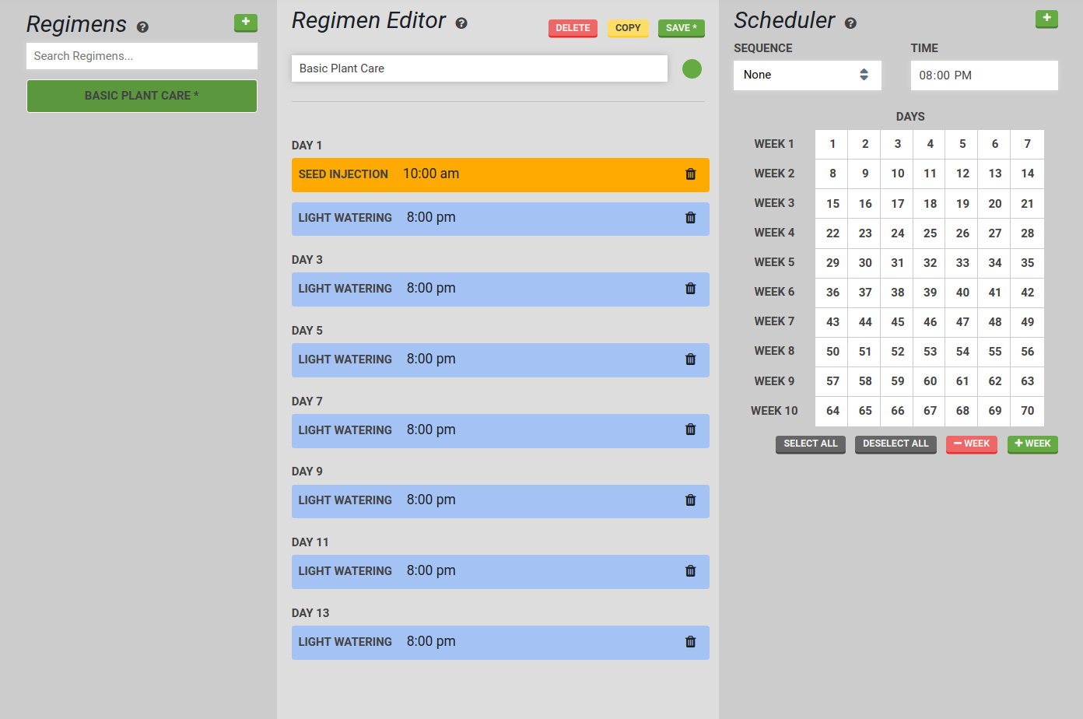Click the Search Regimens input field
Image resolution: width=1083 pixels, height=719 pixels.
pyautogui.click(x=142, y=56)
